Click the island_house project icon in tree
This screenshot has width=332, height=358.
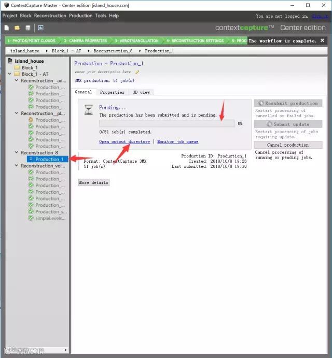[10, 61]
